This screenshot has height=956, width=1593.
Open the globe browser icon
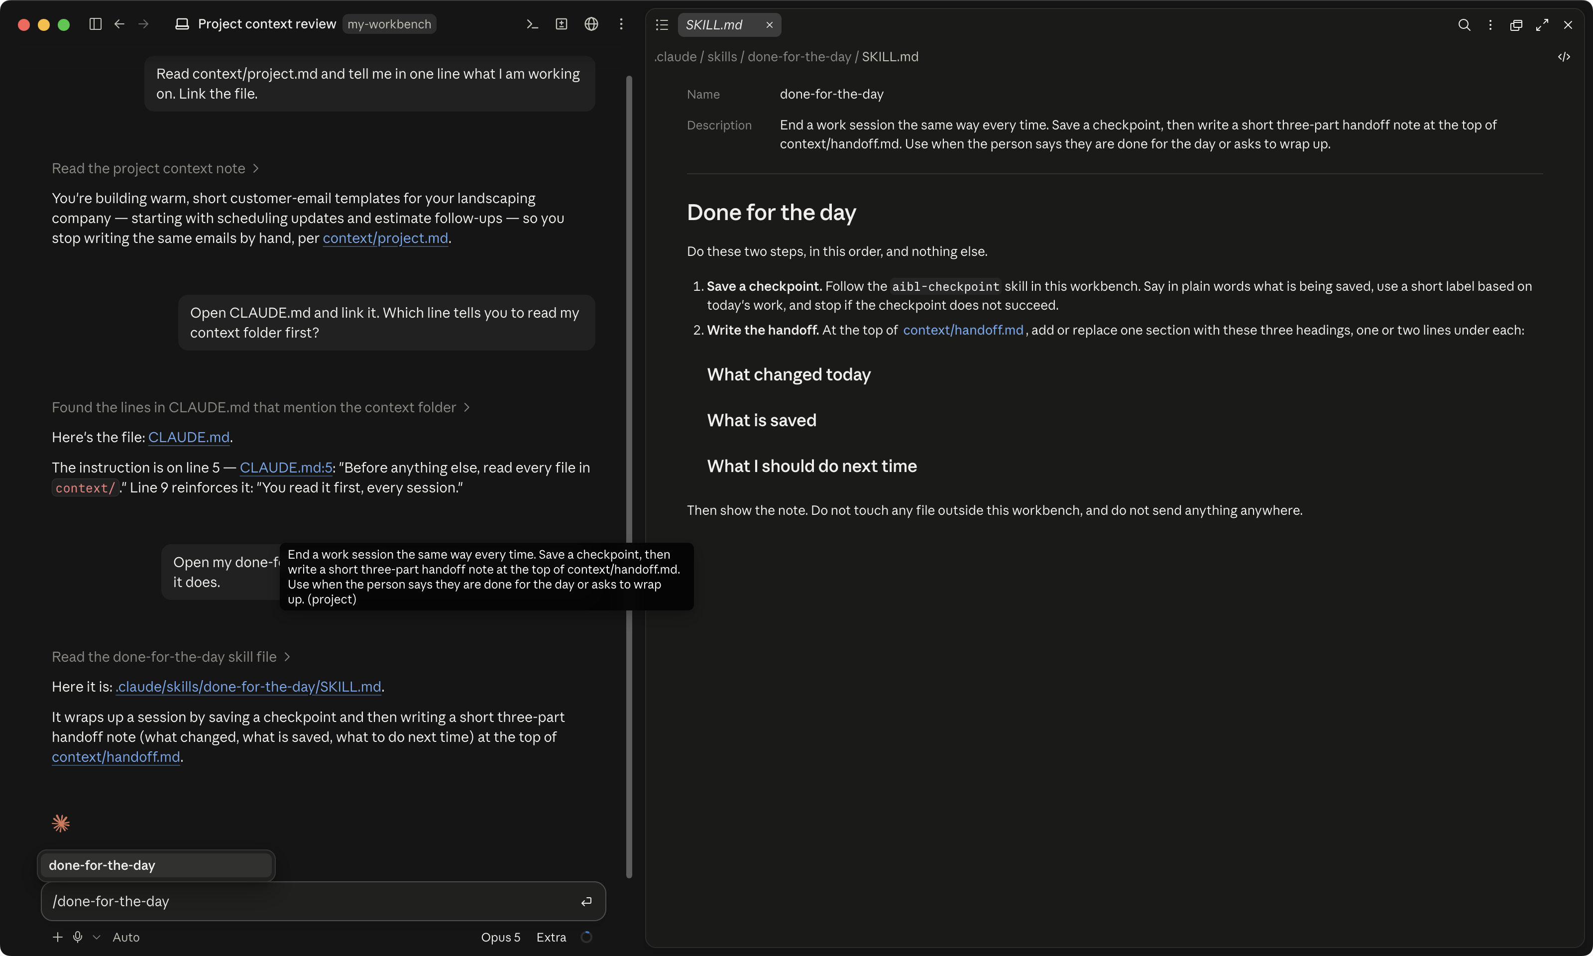pos(591,24)
